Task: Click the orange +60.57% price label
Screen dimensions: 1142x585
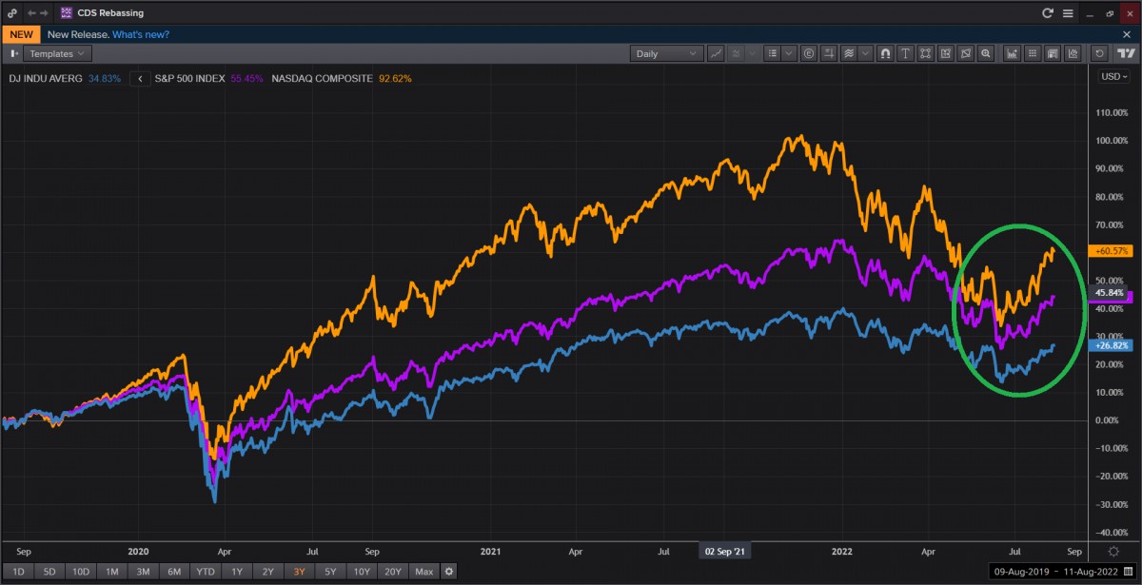Action: 1110,251
